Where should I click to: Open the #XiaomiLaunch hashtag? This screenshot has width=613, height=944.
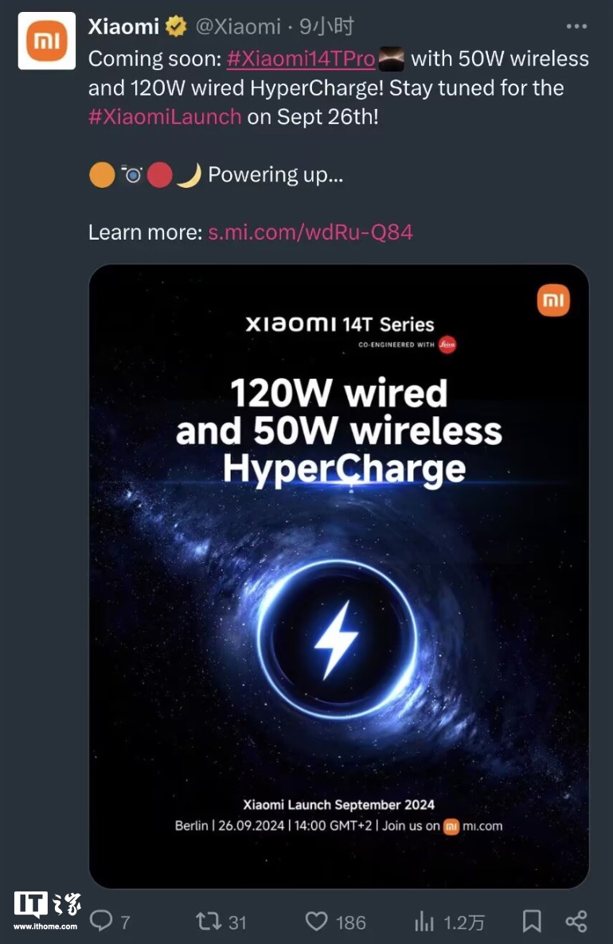click(165, 116)
